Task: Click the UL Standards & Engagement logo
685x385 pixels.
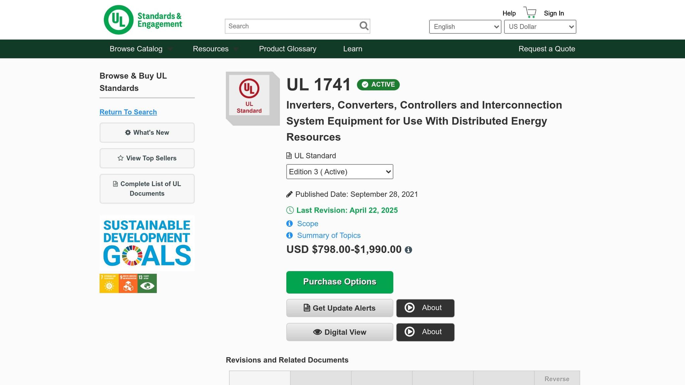Action: [x=143, y=20]
